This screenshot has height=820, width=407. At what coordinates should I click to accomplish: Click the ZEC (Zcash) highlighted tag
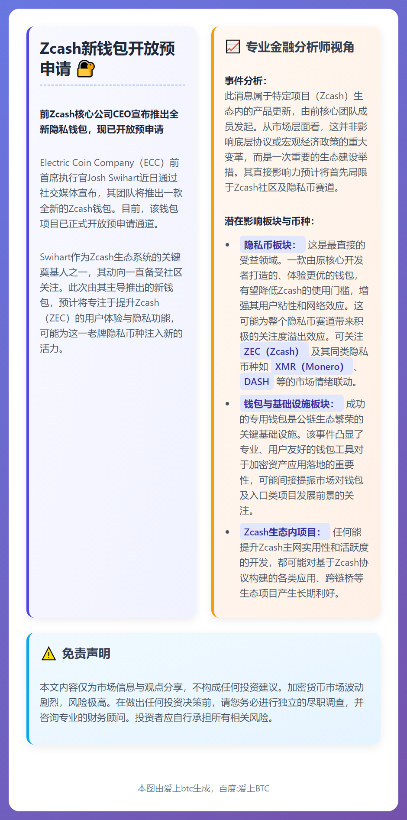(x=274, y=351)
